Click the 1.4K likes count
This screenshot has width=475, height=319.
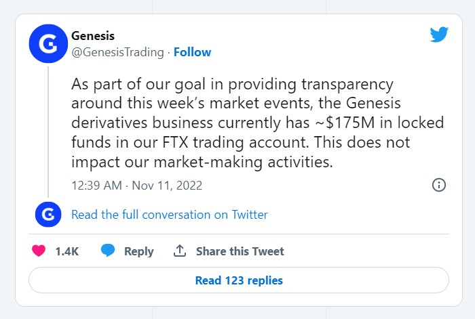tap(66, 251)
